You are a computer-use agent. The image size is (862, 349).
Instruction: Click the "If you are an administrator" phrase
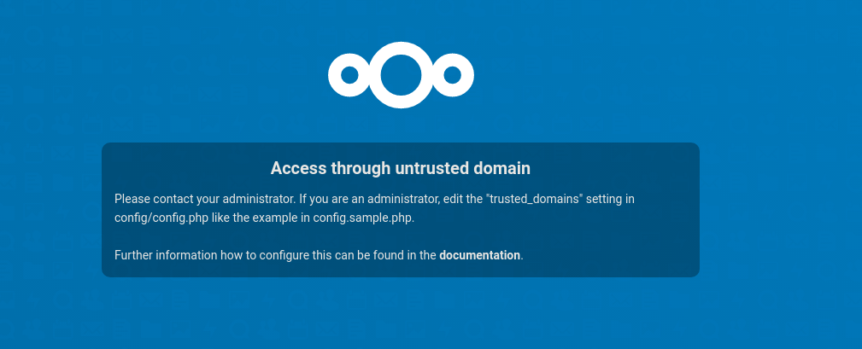(x=368, y=199)
